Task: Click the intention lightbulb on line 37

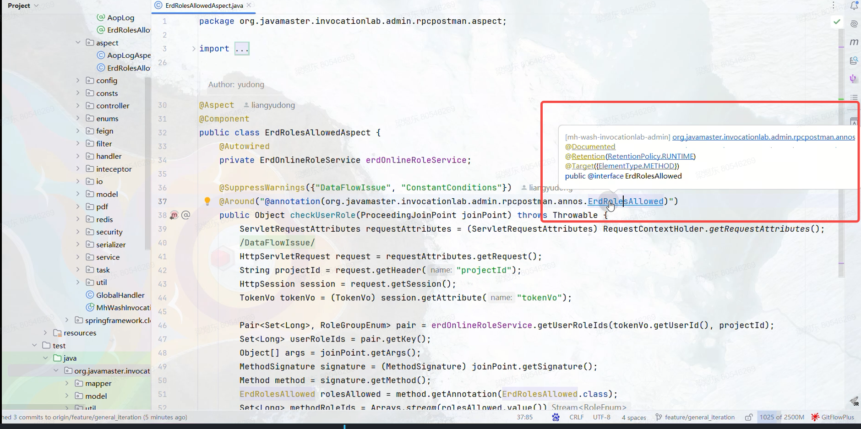Action: click(x=207, y=201)
